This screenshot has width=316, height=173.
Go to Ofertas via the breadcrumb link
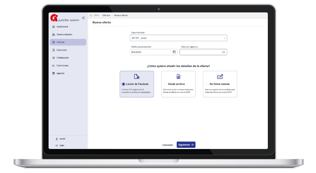pos(106,15)
